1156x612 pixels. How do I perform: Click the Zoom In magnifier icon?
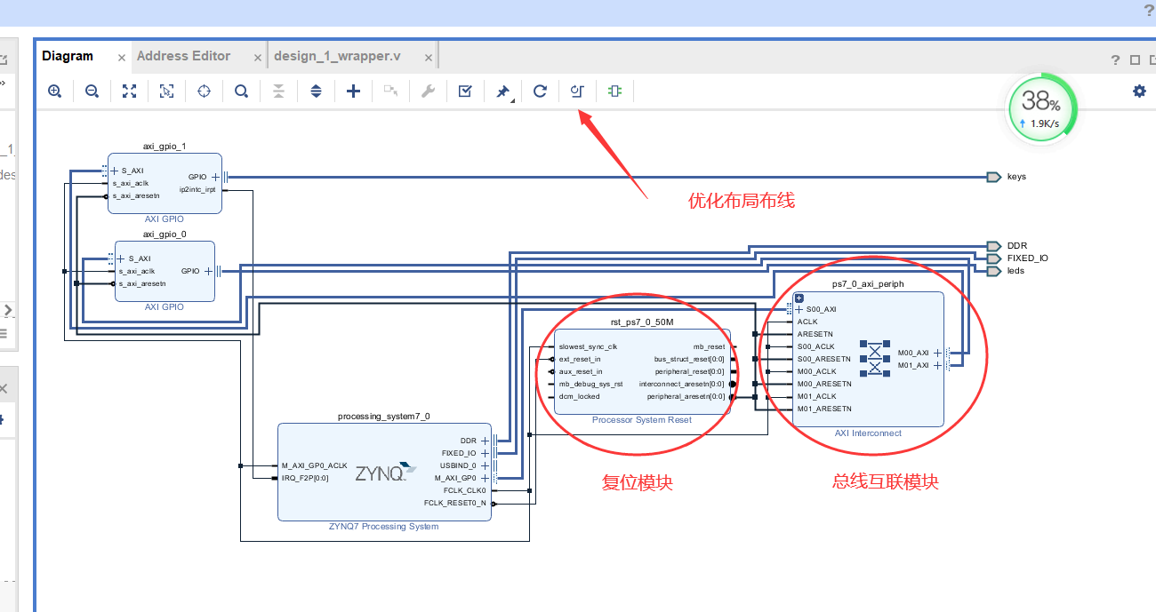click(54, 91)
